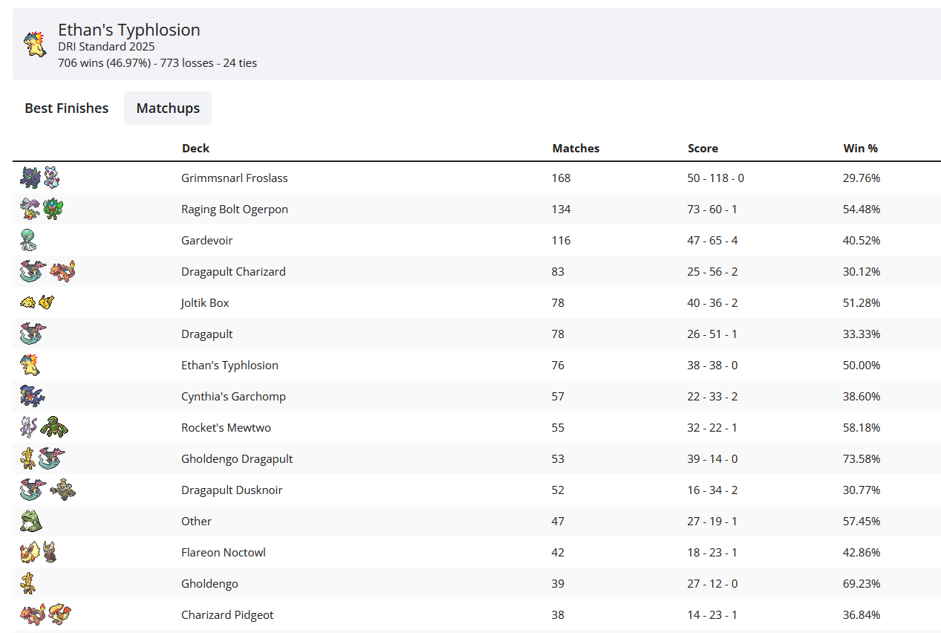Screen dimensions: 941x633
Task: Open the Flareon Noctowl deck link
Action: coord(224,553)
